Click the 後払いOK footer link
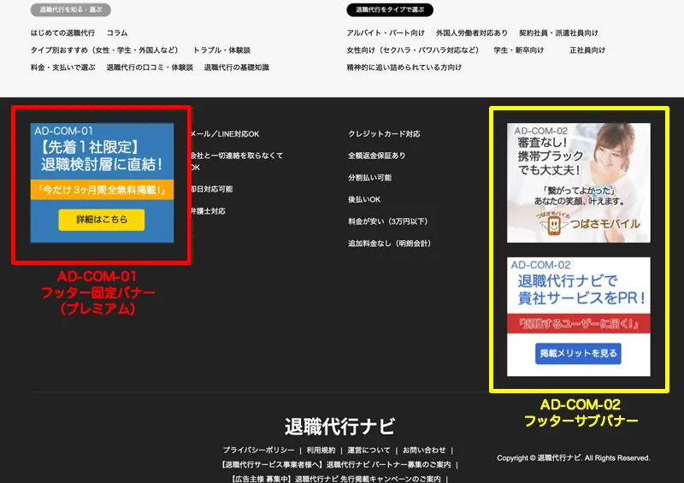Screen dimensions: 684x483 coord(364,199)
